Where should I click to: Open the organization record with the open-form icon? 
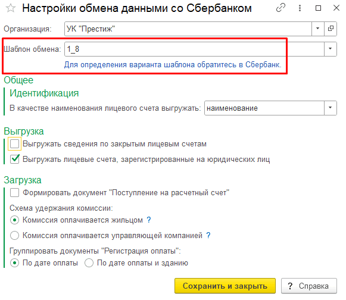[x=331, y=29]
